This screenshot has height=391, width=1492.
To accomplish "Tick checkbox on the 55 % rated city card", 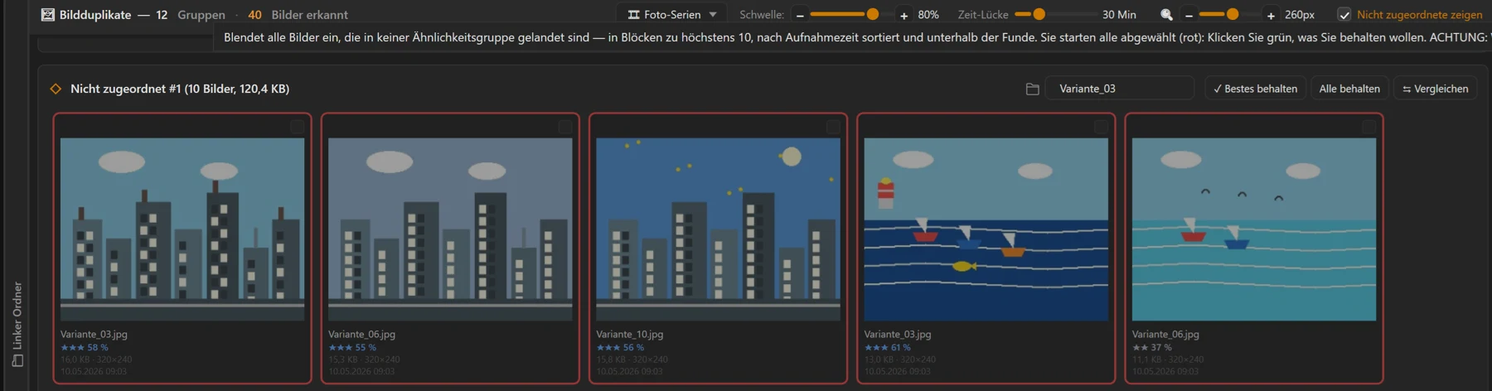I will [564, 127].
